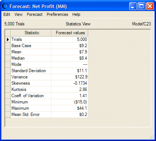Click the $44.1 Maximum value
The height and width of the screenshot is (141, 156).
point(82,108)
